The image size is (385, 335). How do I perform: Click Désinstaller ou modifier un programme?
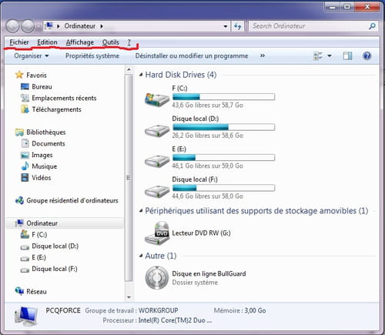point(192,55)
